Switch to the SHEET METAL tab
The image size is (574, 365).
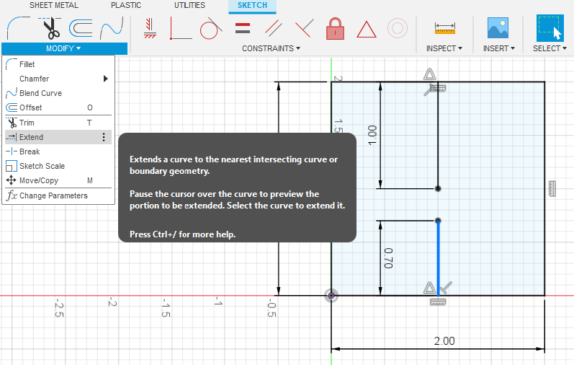54,5
